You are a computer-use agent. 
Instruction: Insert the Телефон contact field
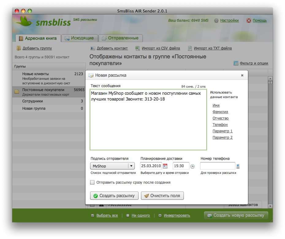point(220,125)
